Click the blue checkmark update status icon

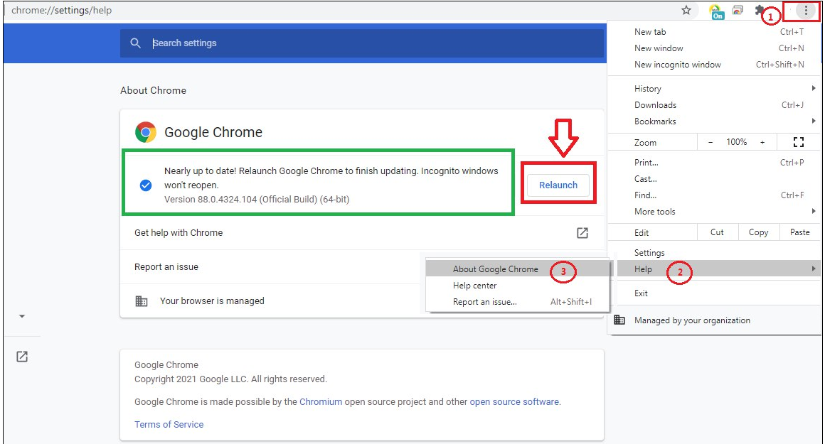pos(146,185)
